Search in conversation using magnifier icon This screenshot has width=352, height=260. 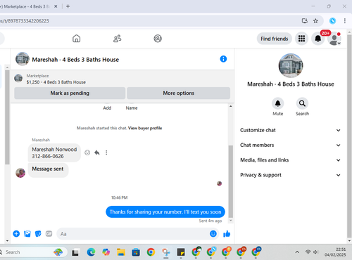coord(302,103)
